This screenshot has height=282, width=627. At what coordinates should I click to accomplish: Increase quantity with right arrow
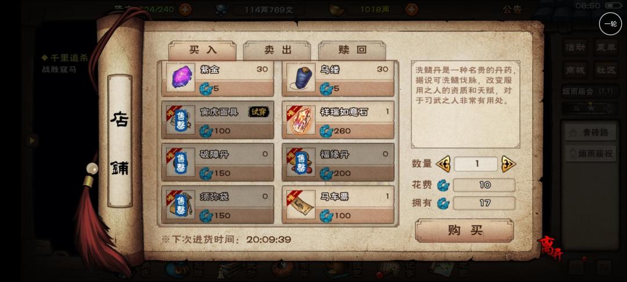click(x=509, y=164)
